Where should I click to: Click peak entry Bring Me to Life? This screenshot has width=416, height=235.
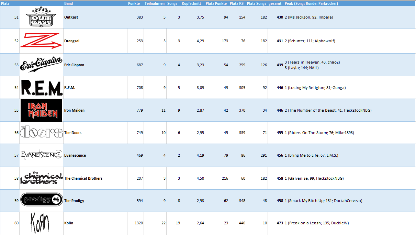(311, 155)
